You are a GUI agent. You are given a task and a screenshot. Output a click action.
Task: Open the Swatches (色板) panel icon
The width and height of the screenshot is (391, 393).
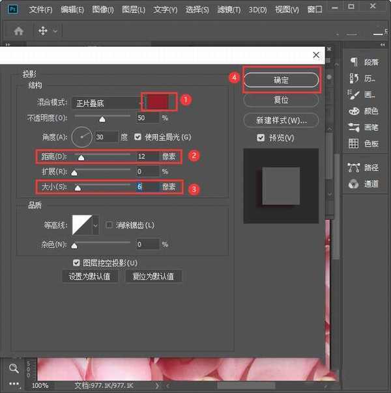point(354,143)
